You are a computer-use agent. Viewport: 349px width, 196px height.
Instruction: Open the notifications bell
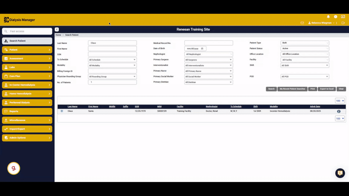tap(328, 17)
